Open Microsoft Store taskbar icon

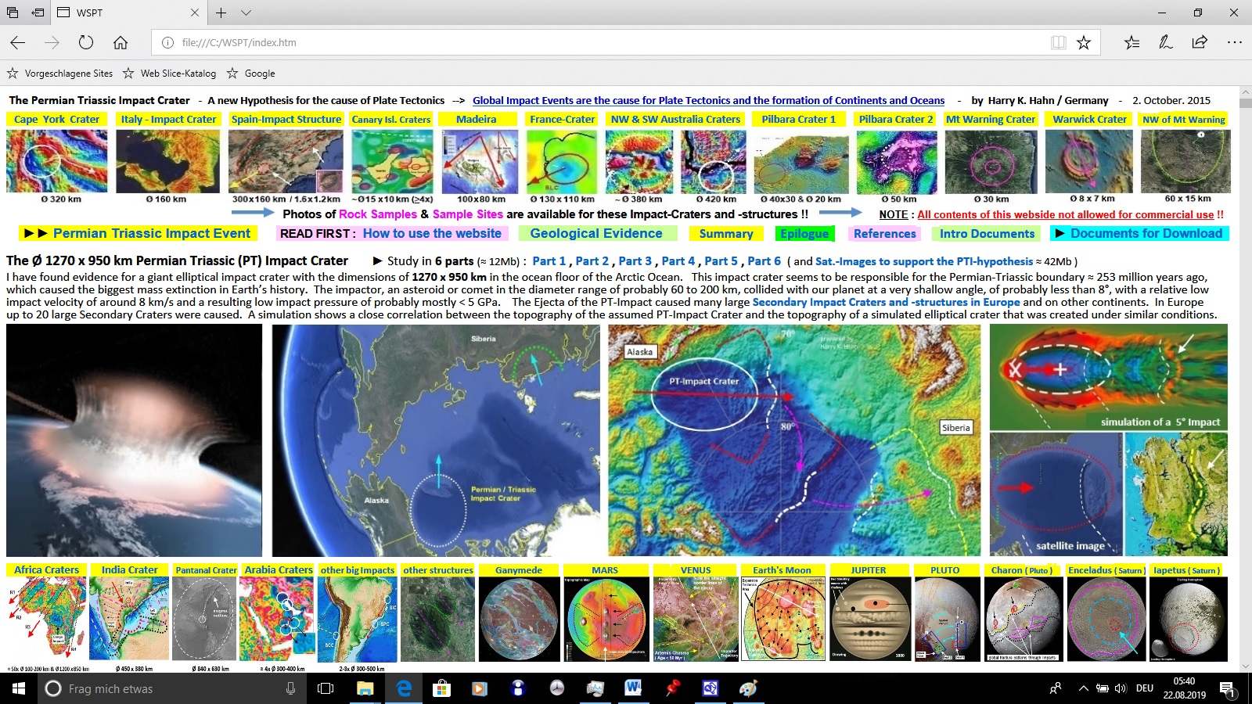click(442, 688)
